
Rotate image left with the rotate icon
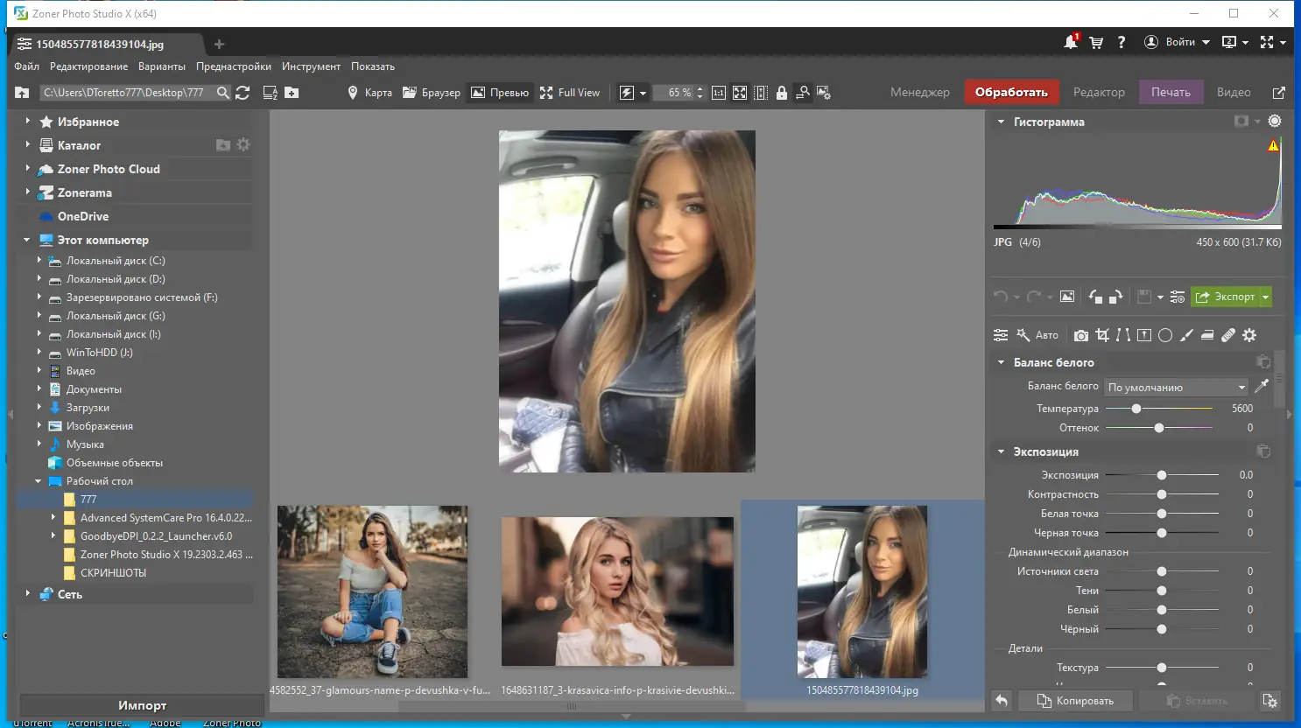click(1095, 297)
